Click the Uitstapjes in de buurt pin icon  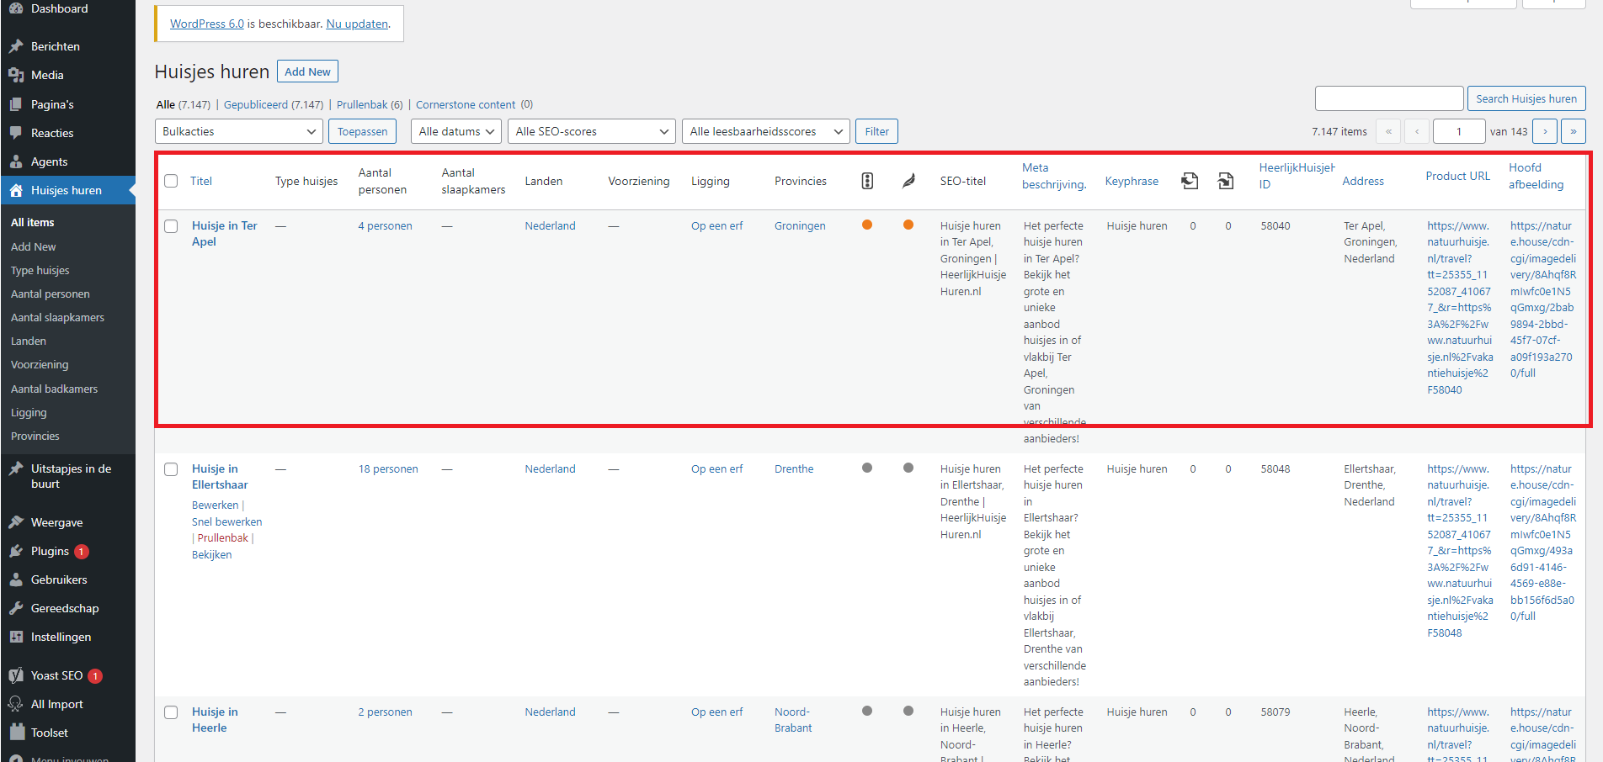click(x=16, y=469)
